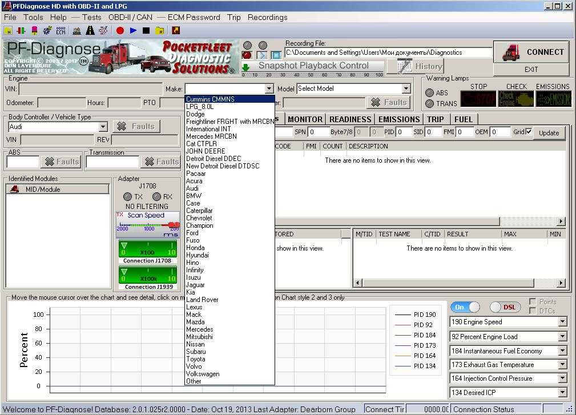
Task: Toggle the Grid checkbox
Action: (x=528, y=131)
